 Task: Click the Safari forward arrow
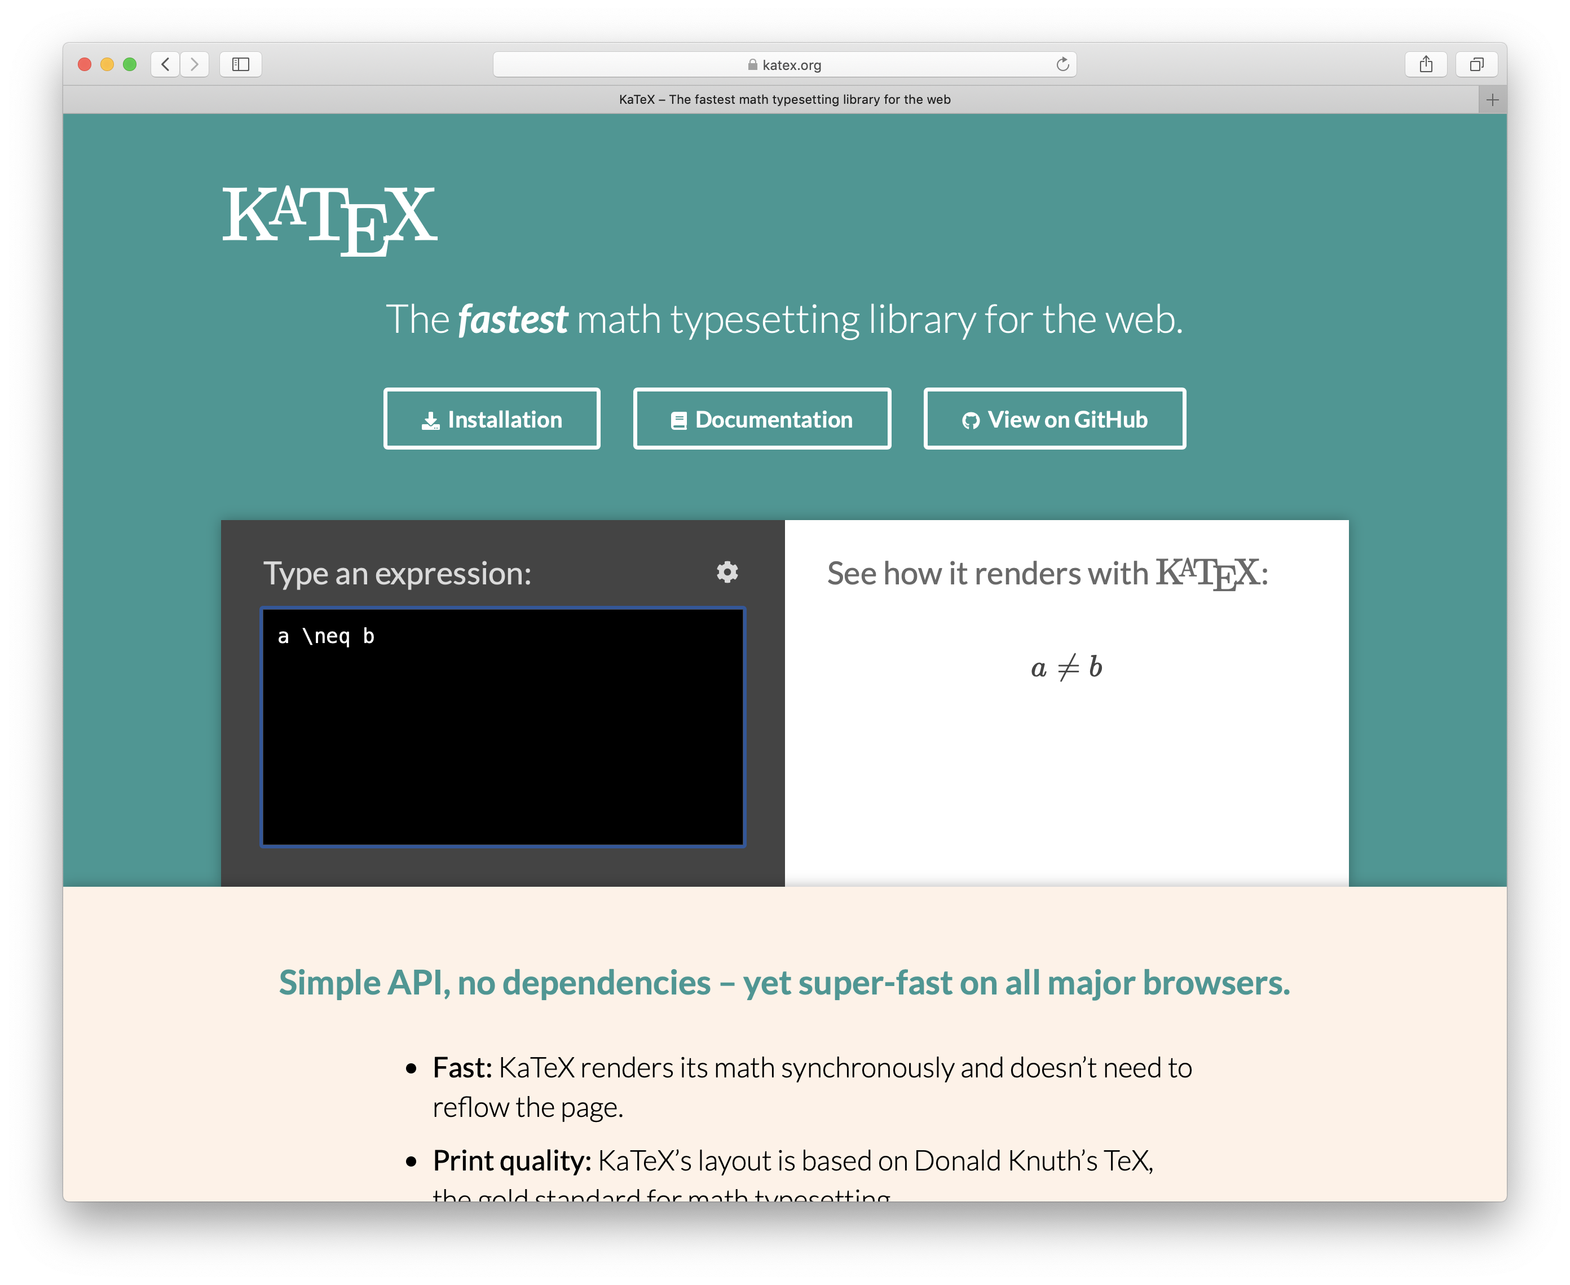tap(195, 64)
